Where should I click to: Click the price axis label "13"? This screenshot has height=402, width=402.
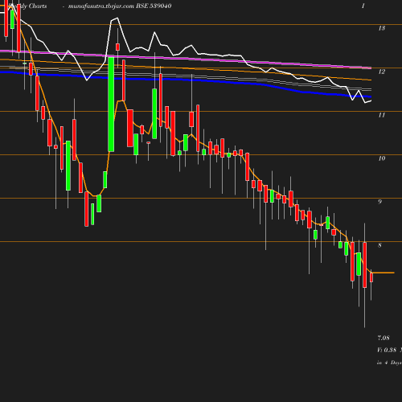click(382, 28)
